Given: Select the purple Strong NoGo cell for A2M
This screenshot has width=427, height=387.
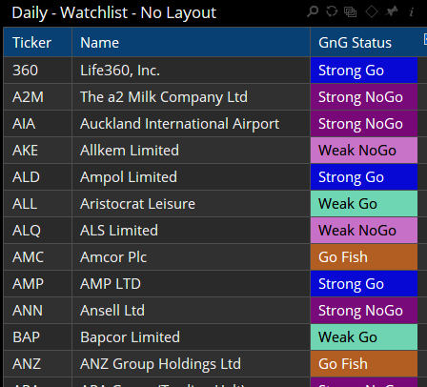Looking at the screenshot, I should (364, 97).
